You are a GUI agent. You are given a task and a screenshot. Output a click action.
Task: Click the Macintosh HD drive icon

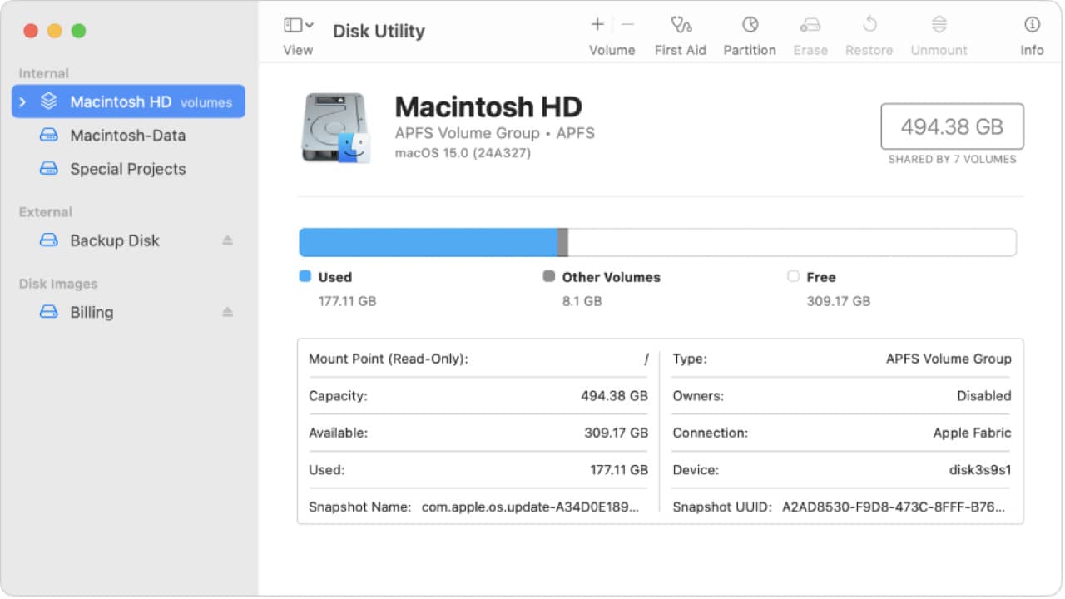pyautogui.click(x=334, y=127)
